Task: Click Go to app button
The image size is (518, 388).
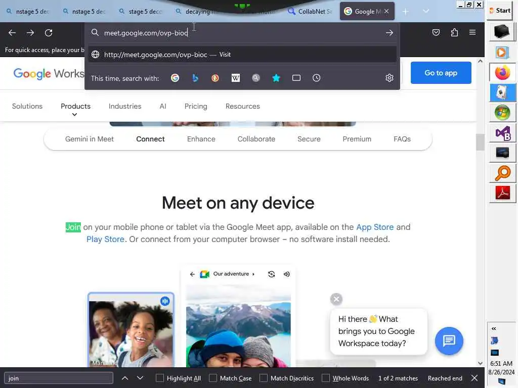Action: tap(441, 73)
